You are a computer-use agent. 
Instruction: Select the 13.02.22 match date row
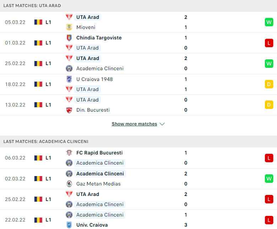tap(138, 105)
